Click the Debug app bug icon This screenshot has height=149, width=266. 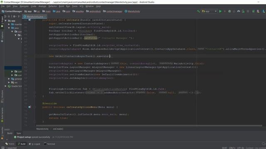pyautogui.click(x=229, y=11)
